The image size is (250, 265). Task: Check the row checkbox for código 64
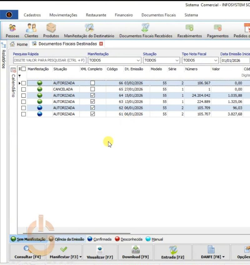[x=24, y=96]
